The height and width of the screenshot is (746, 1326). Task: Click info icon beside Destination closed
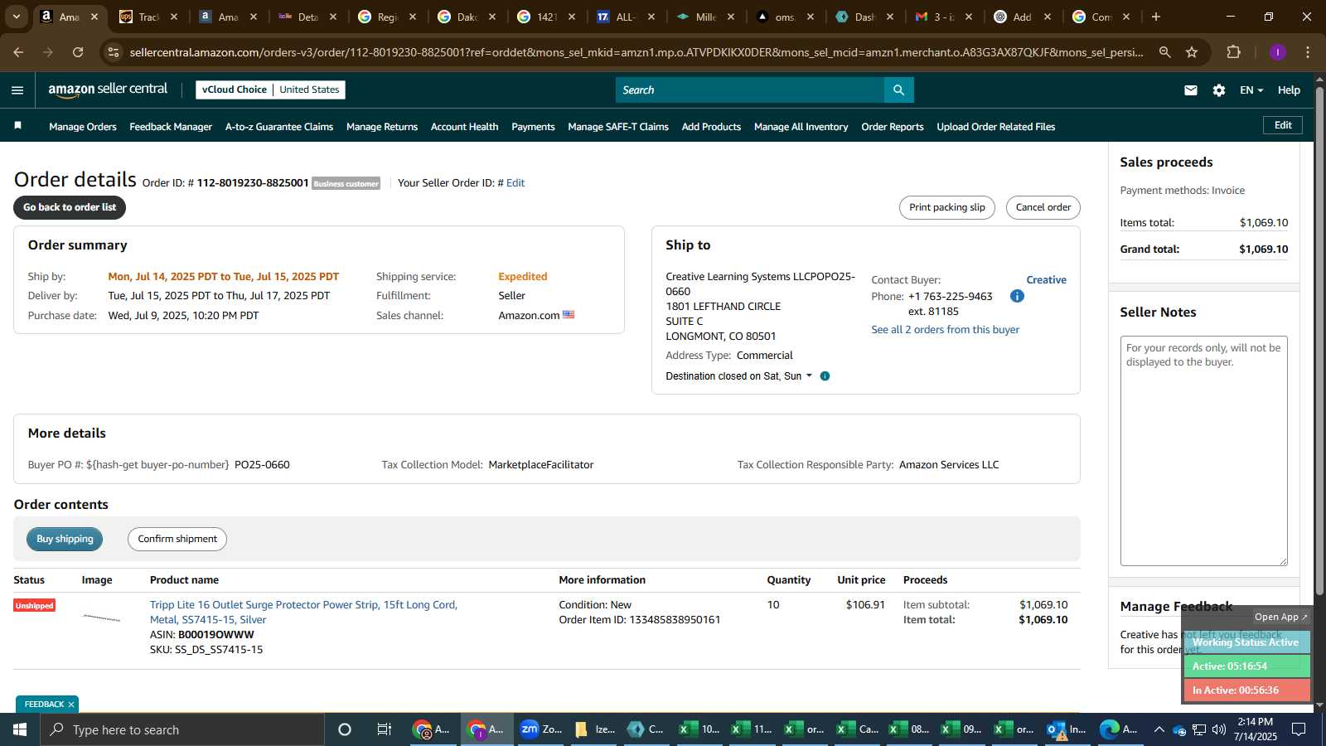[x=825, y=376]
